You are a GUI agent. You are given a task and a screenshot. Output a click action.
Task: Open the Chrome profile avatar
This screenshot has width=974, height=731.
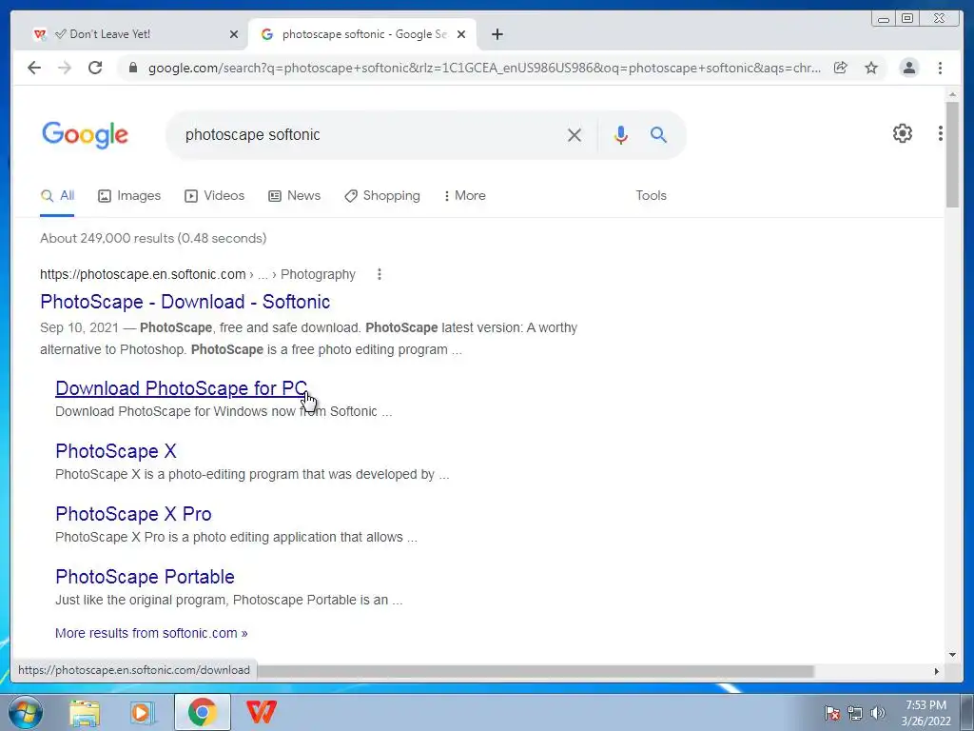(908, 68)
